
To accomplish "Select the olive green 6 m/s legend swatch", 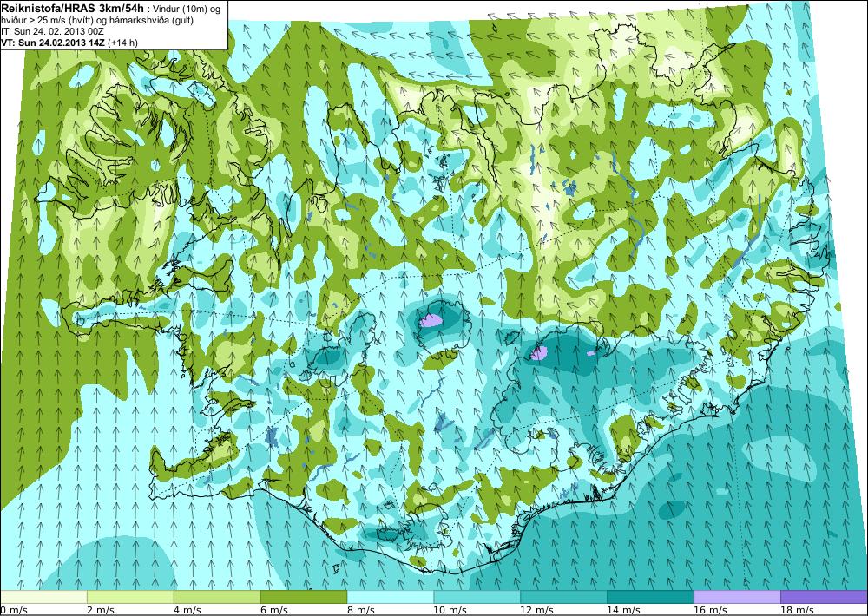I will (303, 597).
